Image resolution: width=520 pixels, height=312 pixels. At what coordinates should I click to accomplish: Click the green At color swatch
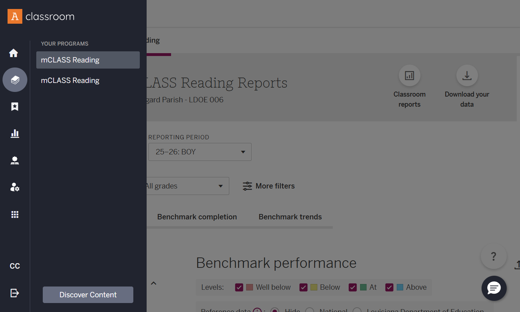[x=363, y=287]
